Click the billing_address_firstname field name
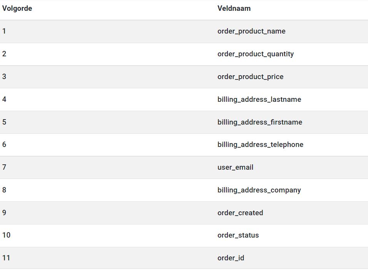The width and height of the screenshot is (368, 270). pyautogui.click(x=260, y=122)
